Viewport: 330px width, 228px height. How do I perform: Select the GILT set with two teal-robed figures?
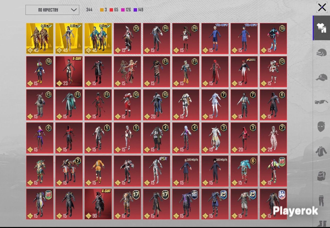[x=98, y=38]
